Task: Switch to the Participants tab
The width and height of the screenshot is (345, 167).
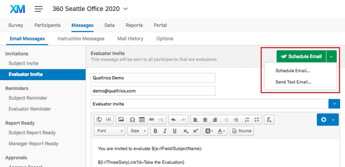Action: pyautogui.click(x=47, y=25)
